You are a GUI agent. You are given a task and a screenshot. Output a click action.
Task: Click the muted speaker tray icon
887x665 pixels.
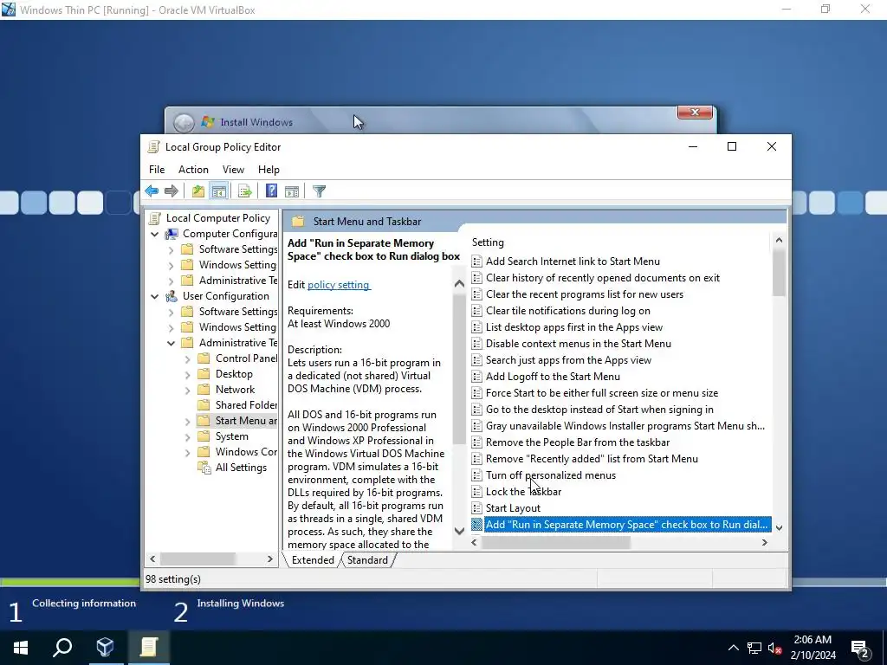point(775,648)
